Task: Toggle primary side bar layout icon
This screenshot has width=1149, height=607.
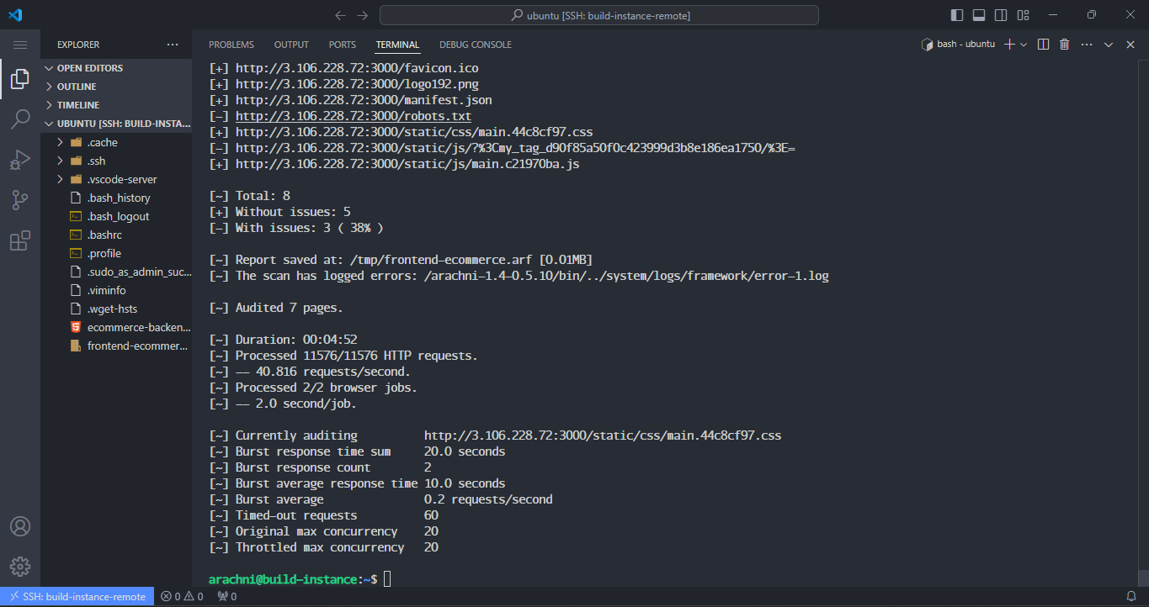Action: pyautogui.click(x=957, y=15)
